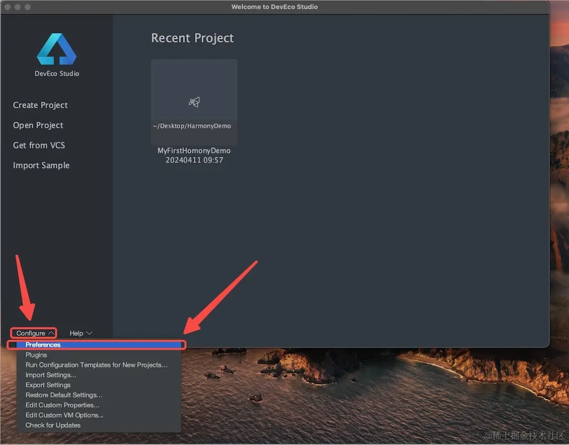Open Plugins menu entry
This screenshot has width=569, height=445.
[99, 355]
